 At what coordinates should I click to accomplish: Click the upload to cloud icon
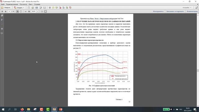pos(33,7)
